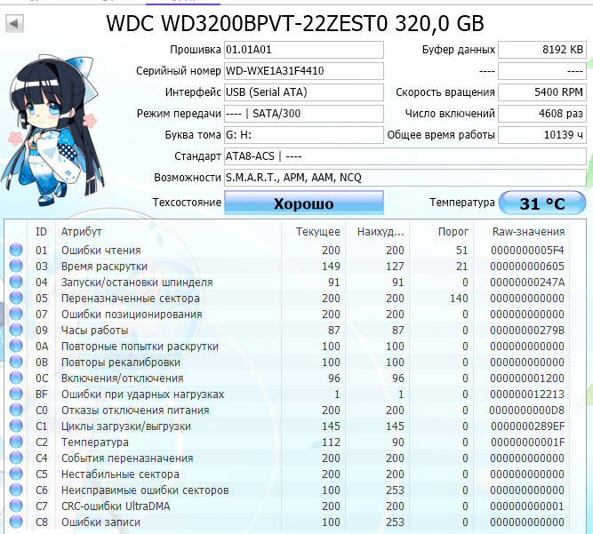Click raw value 0000000001F of Температура
The image size is (593, 534).
pyautogui.click(x=527, y=442)
